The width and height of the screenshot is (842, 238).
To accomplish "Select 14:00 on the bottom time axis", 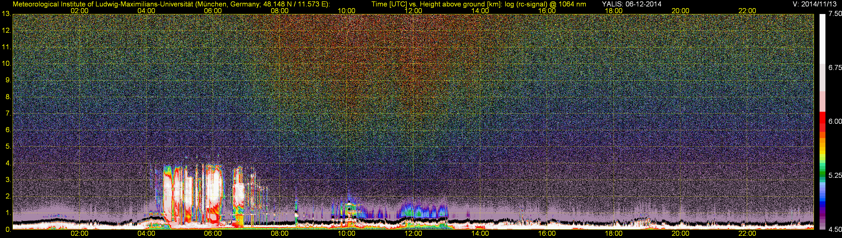I will click(480, 234).
